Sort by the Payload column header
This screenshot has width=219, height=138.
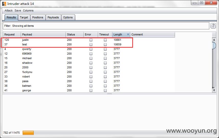[x=43, y=34]
